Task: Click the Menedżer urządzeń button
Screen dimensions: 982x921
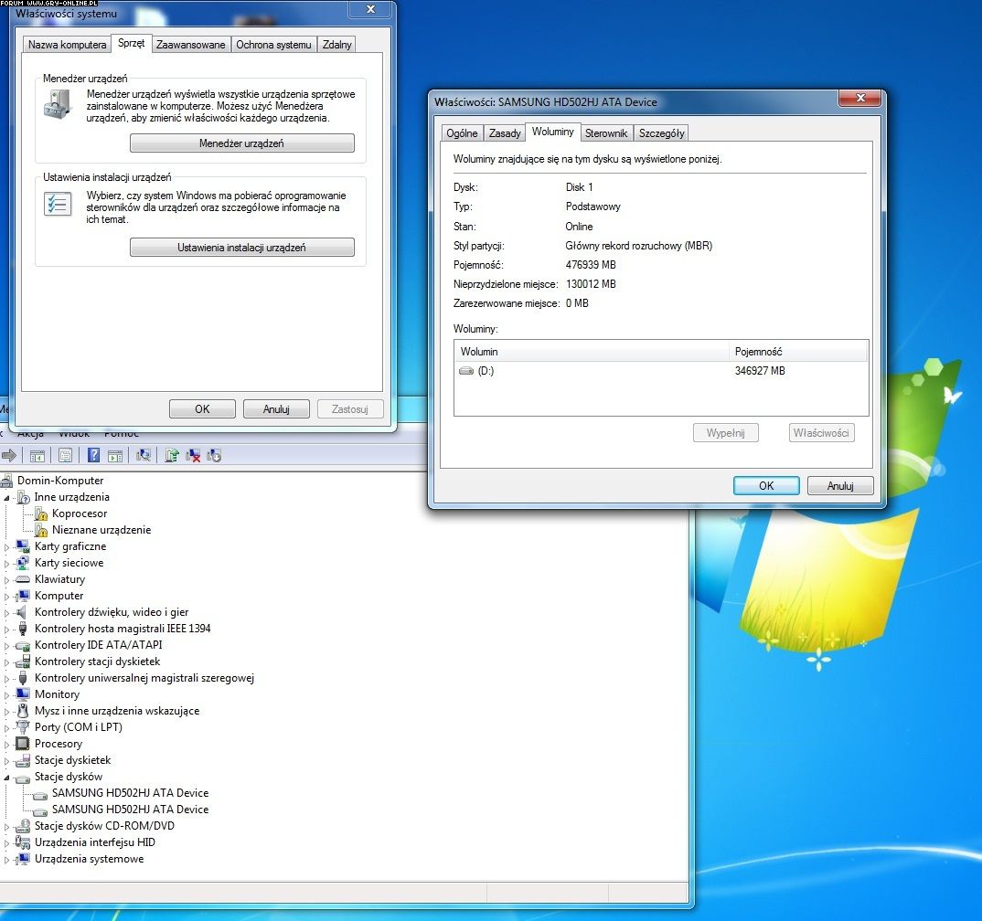Action: (x=241, y=143)
